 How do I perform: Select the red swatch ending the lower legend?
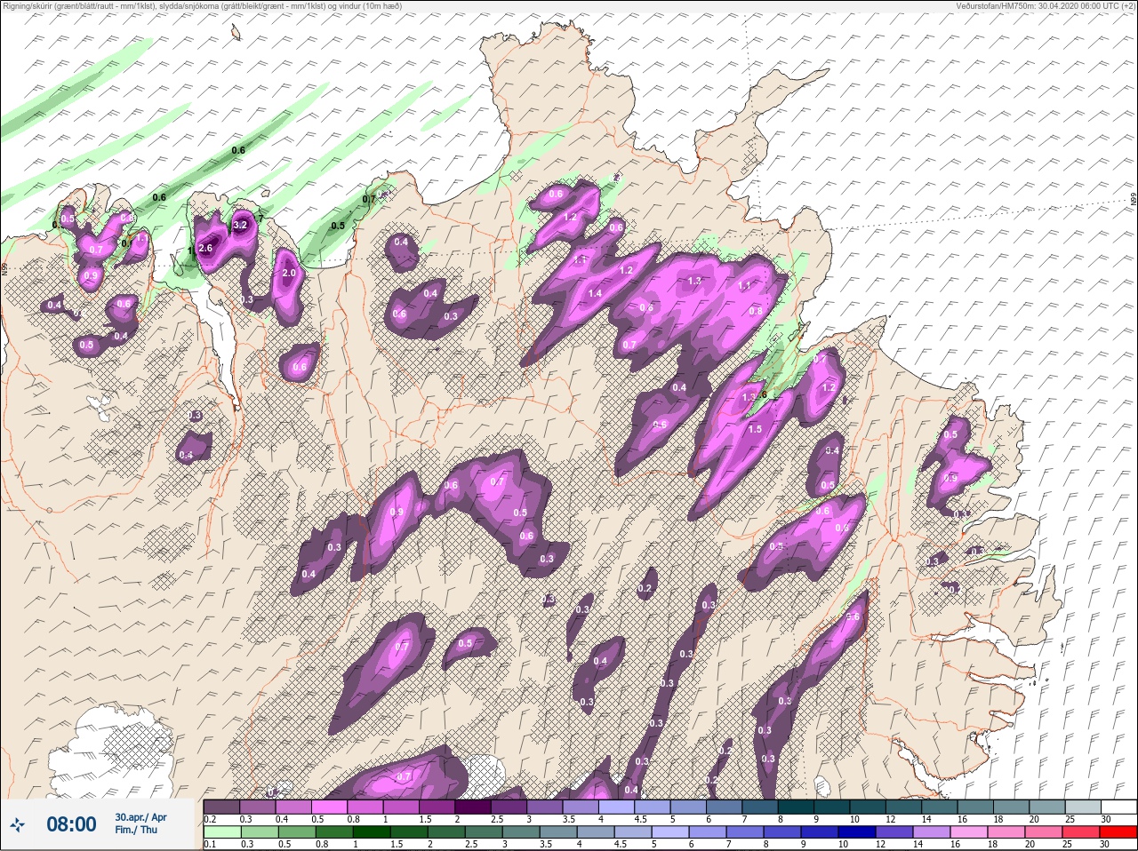point(1118,832)
